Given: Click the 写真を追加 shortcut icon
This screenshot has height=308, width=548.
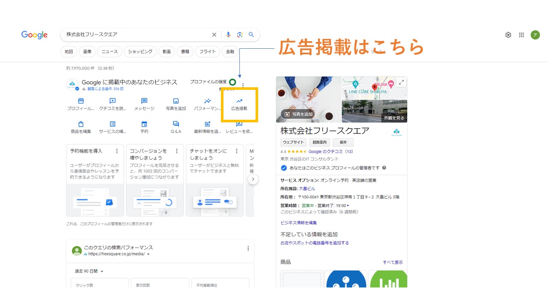Looking at the screenshot, I should click(x=176, y=101).
